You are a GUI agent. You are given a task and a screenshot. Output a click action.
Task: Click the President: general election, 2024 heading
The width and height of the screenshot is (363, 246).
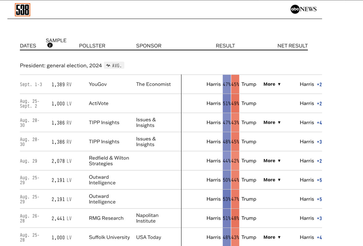pos(61,65)
